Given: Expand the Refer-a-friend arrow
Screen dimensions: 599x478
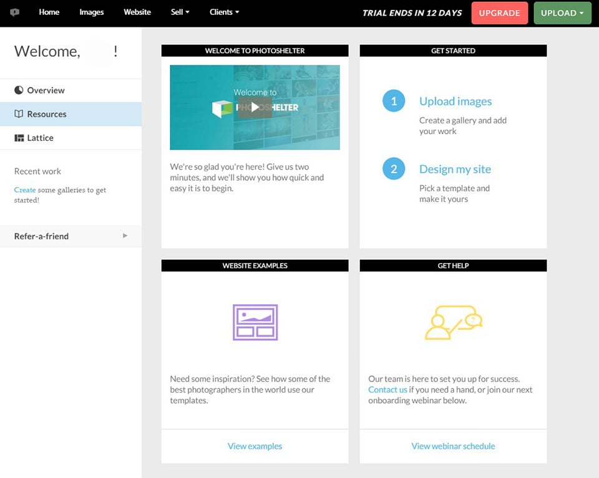Looking at the screenshot, I should pos(125,236).
